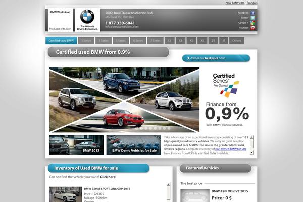Click the BMW 750 M Sport Line photo
Screen dimensions: 303x202
[66, 194]
